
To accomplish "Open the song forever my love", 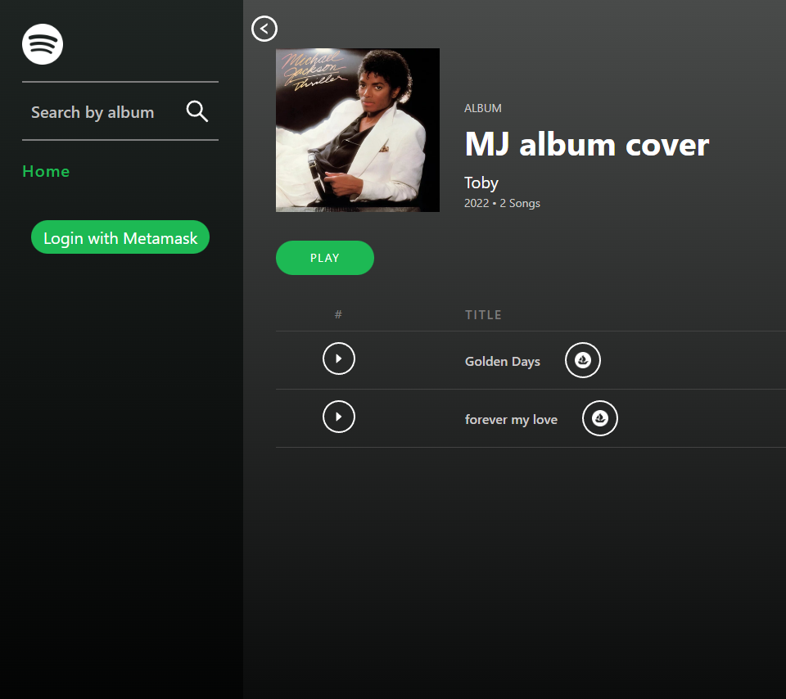I will 511,418.
